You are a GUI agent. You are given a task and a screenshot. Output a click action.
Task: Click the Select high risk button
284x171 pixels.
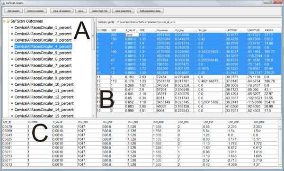[100, 11]
